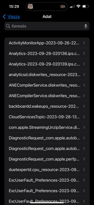
Task: Open Analytics-2023-09-29-020136.ips log
Action: (47, 53)
